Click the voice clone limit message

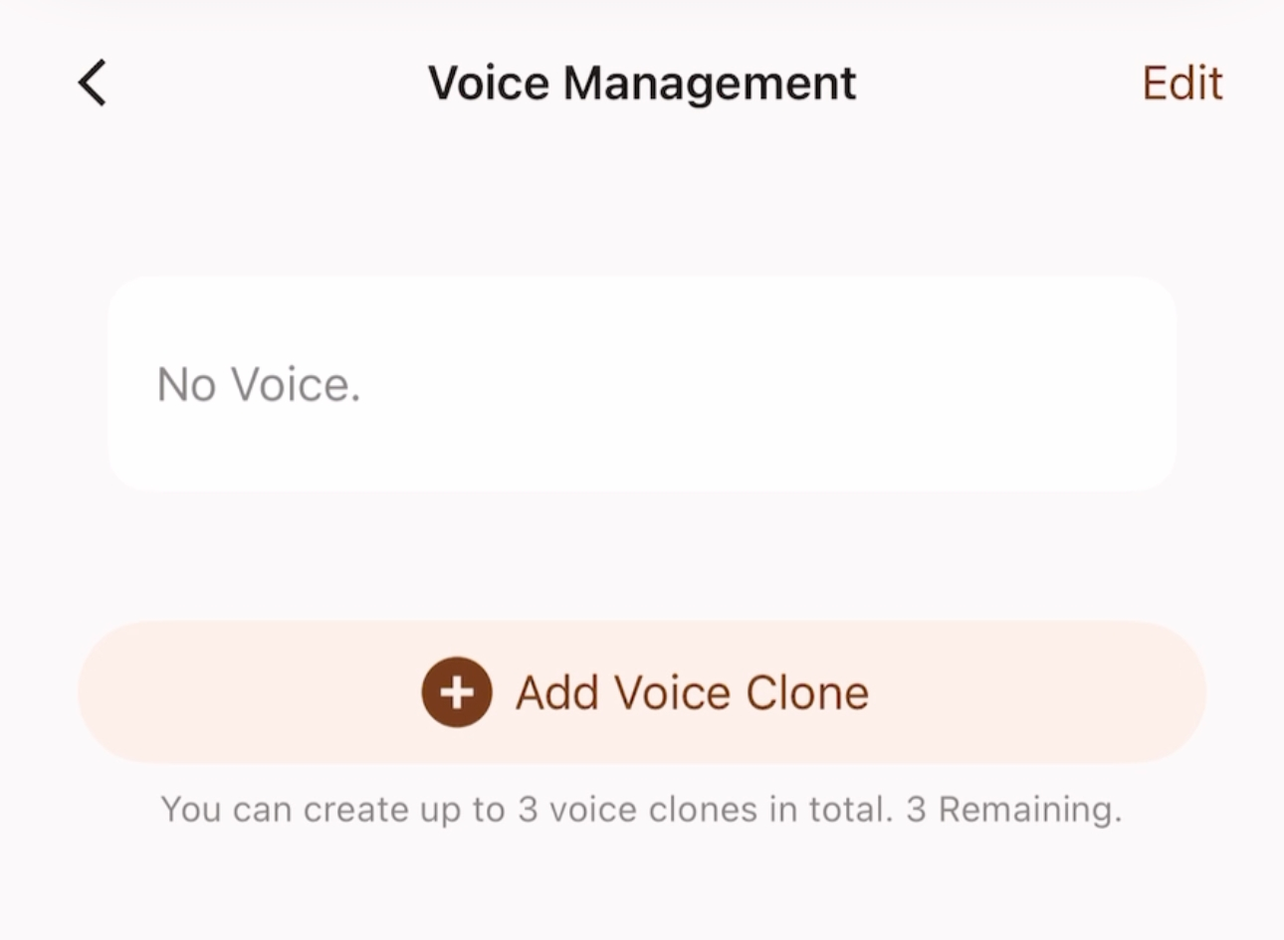tap(642, 809)
